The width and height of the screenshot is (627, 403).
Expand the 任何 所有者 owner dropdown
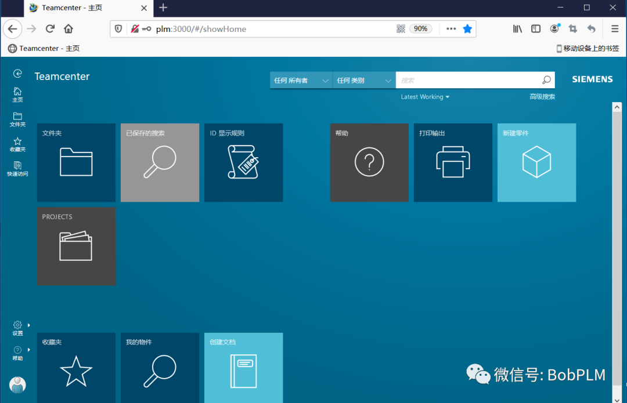[x=301, y=80]
